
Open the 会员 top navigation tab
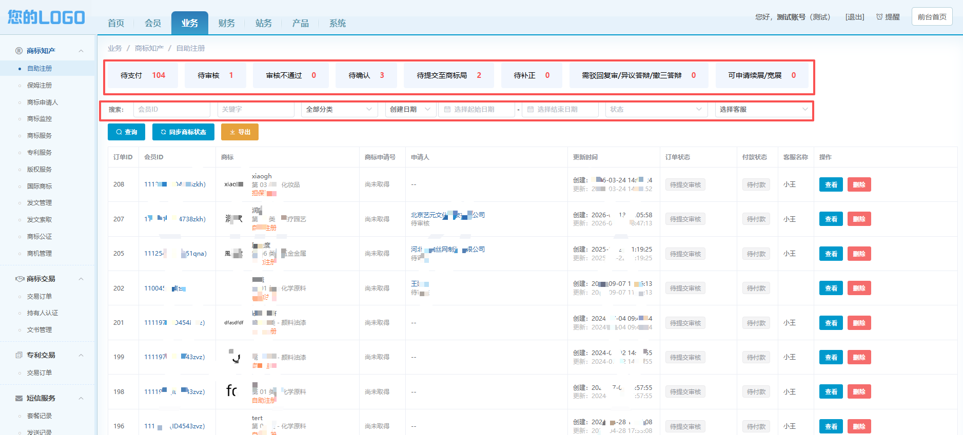pos(152,23)
